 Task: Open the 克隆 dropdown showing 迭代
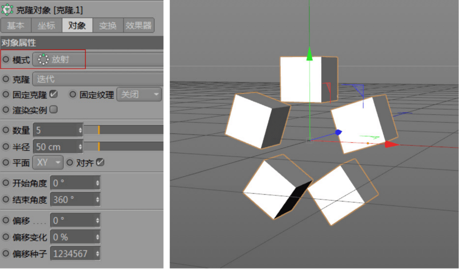(98, 79)
